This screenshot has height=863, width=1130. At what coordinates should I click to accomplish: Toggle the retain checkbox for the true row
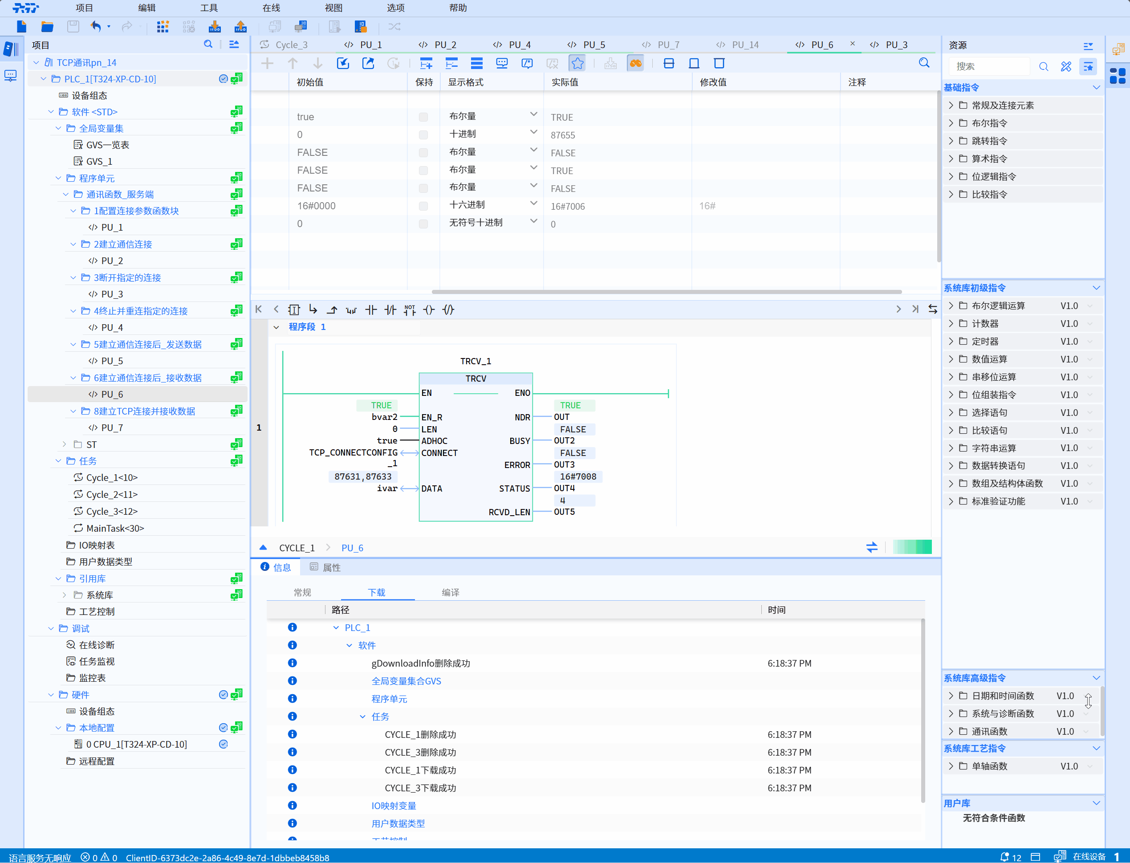(423, 117)
